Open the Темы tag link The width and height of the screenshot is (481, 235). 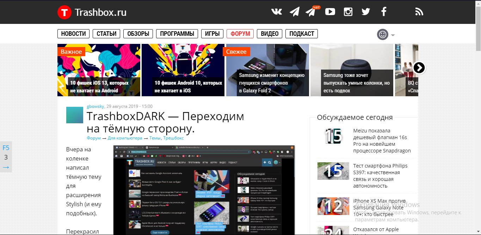click(155, 138)
